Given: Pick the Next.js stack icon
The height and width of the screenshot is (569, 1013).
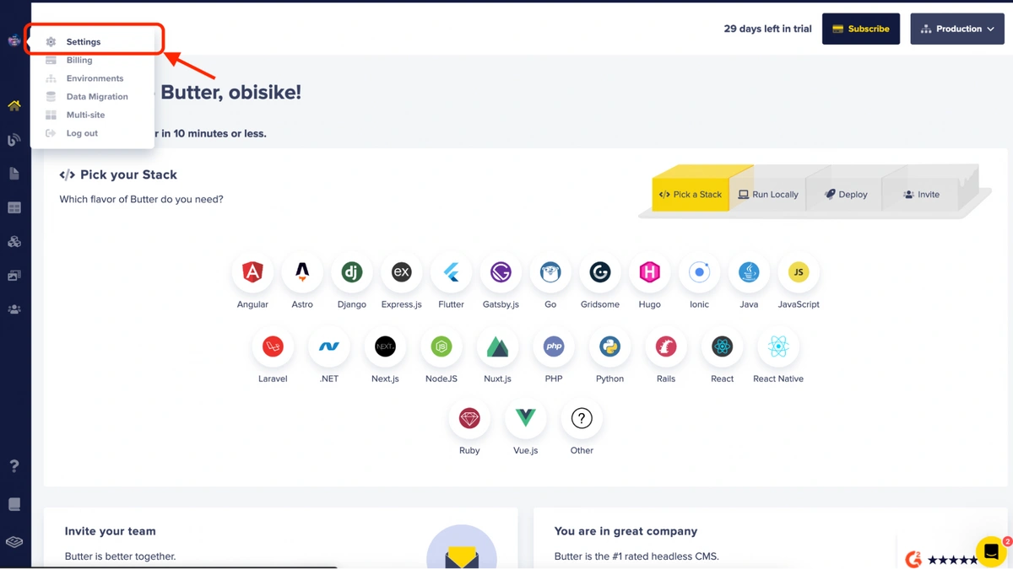Looking at the screenshot, I should point(385,346).
